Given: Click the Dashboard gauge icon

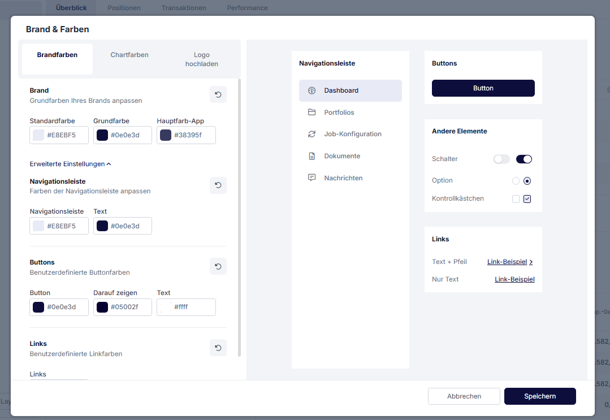Looking at the screenshot, I should point(312,90).
